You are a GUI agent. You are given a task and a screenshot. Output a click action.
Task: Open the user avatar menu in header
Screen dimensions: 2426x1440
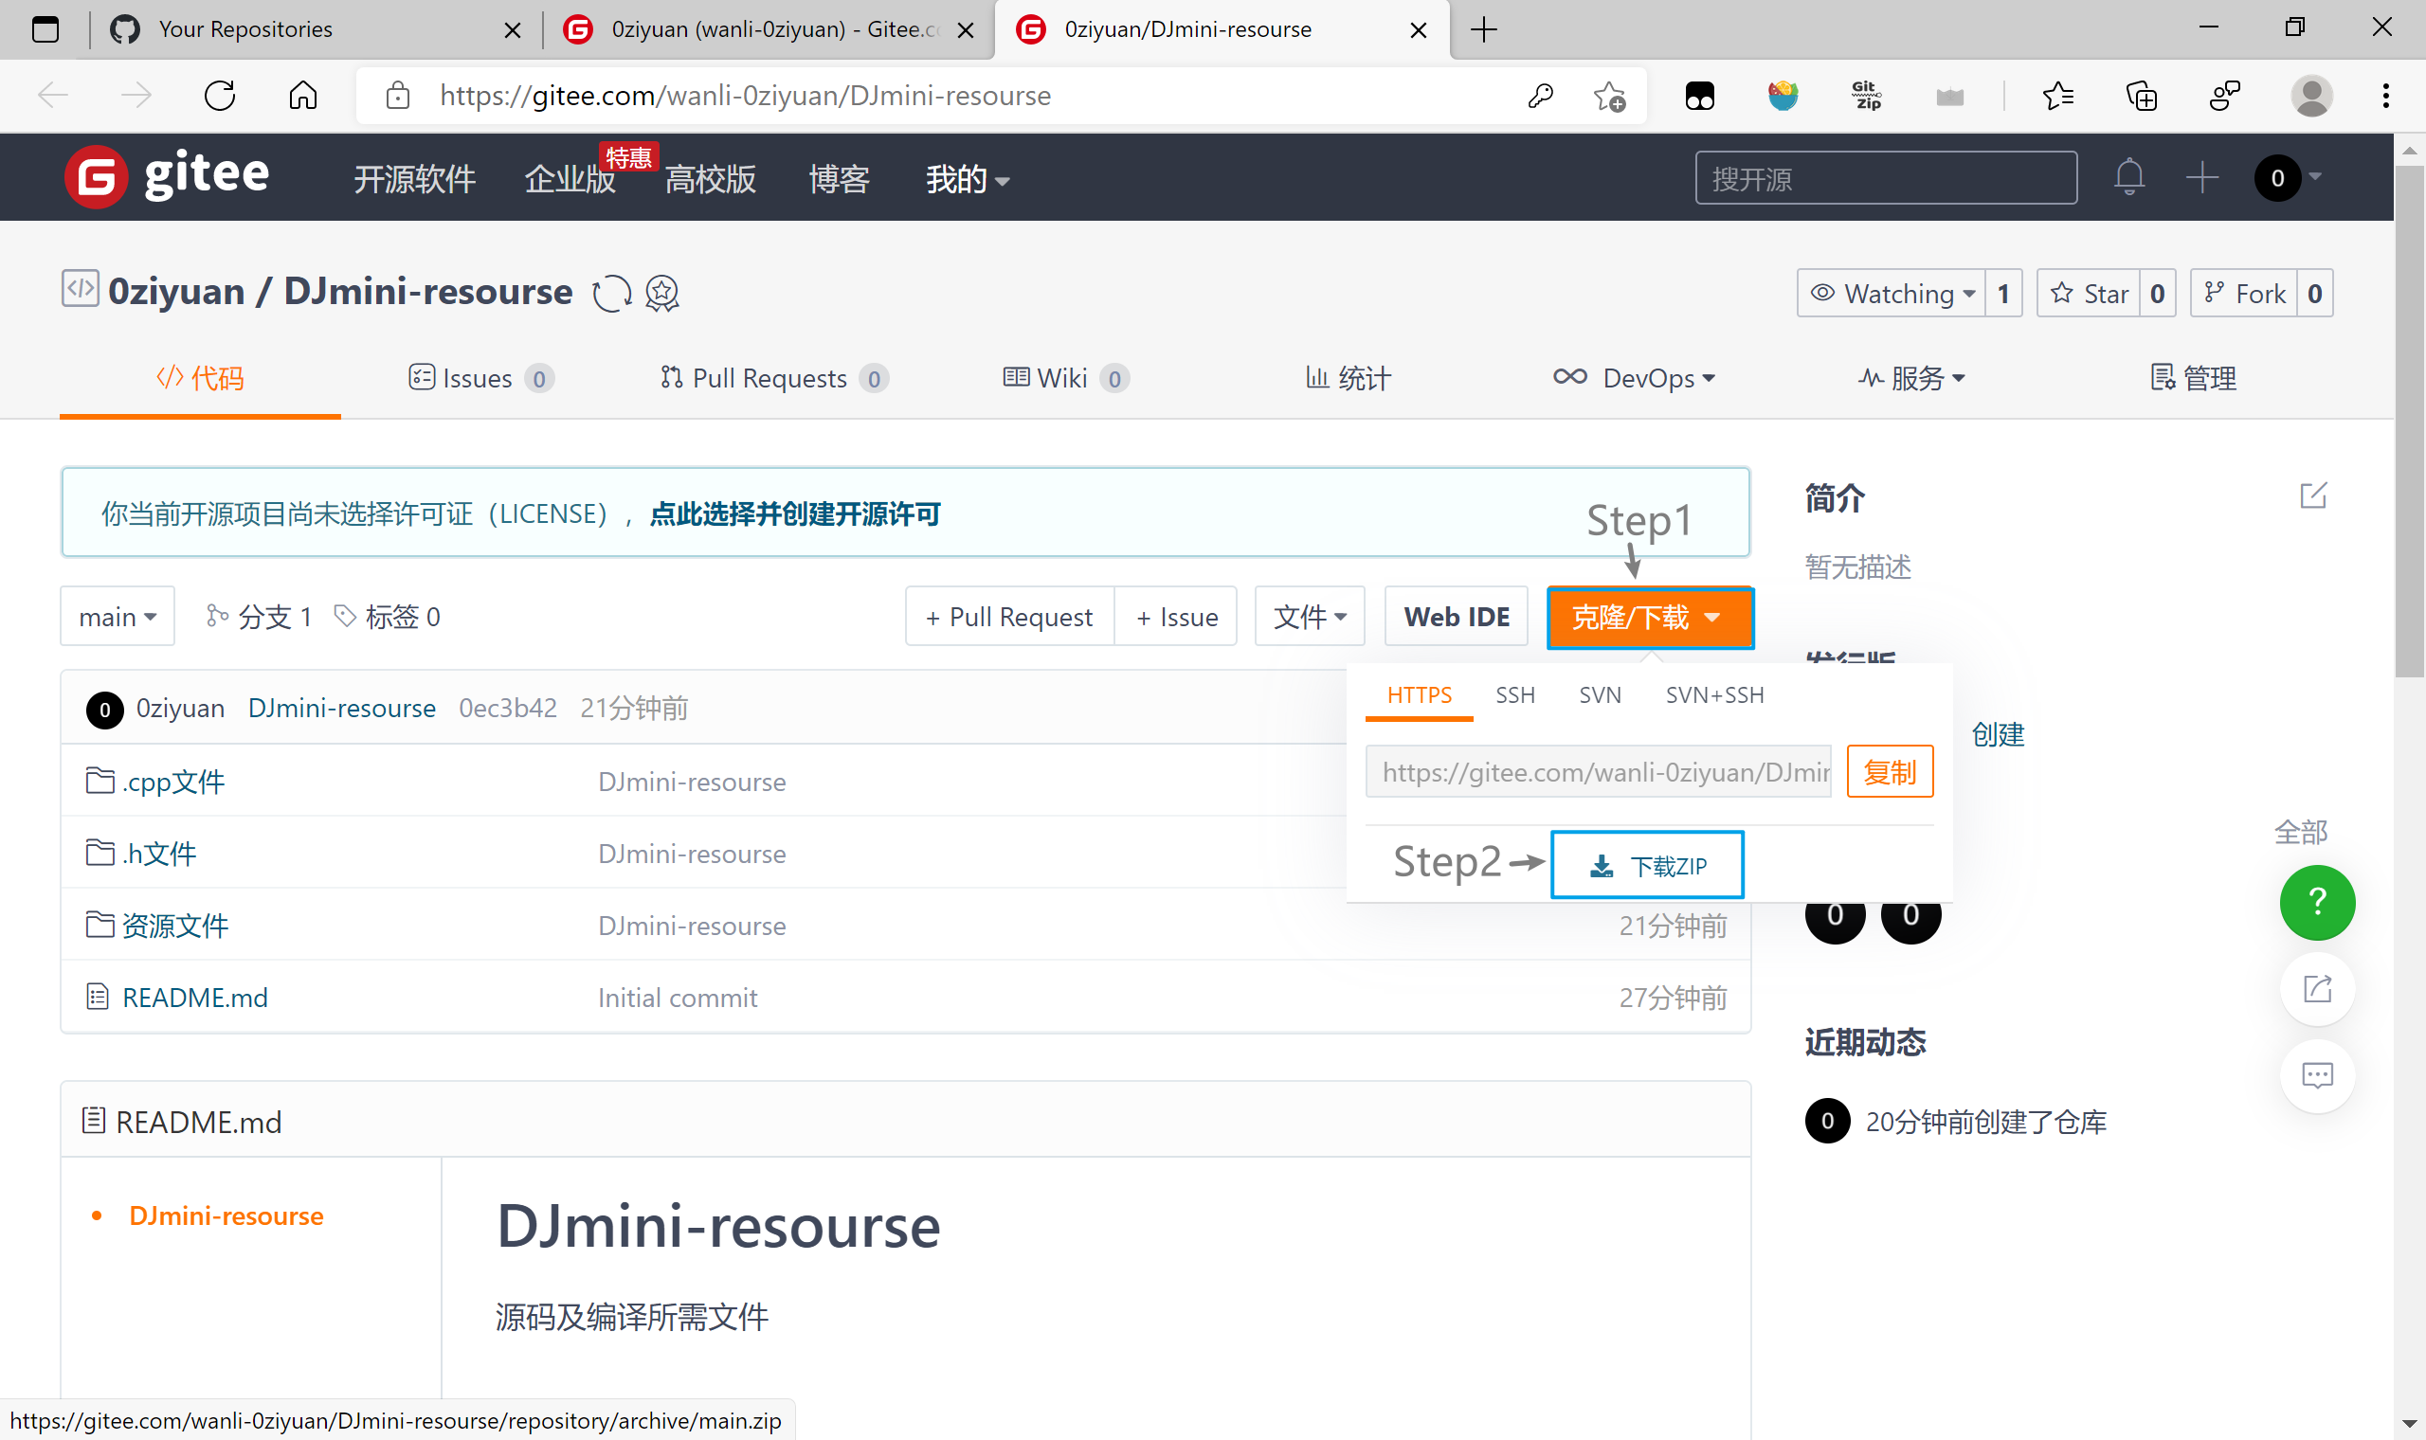pyautogui.click(x=2289, y=177)
